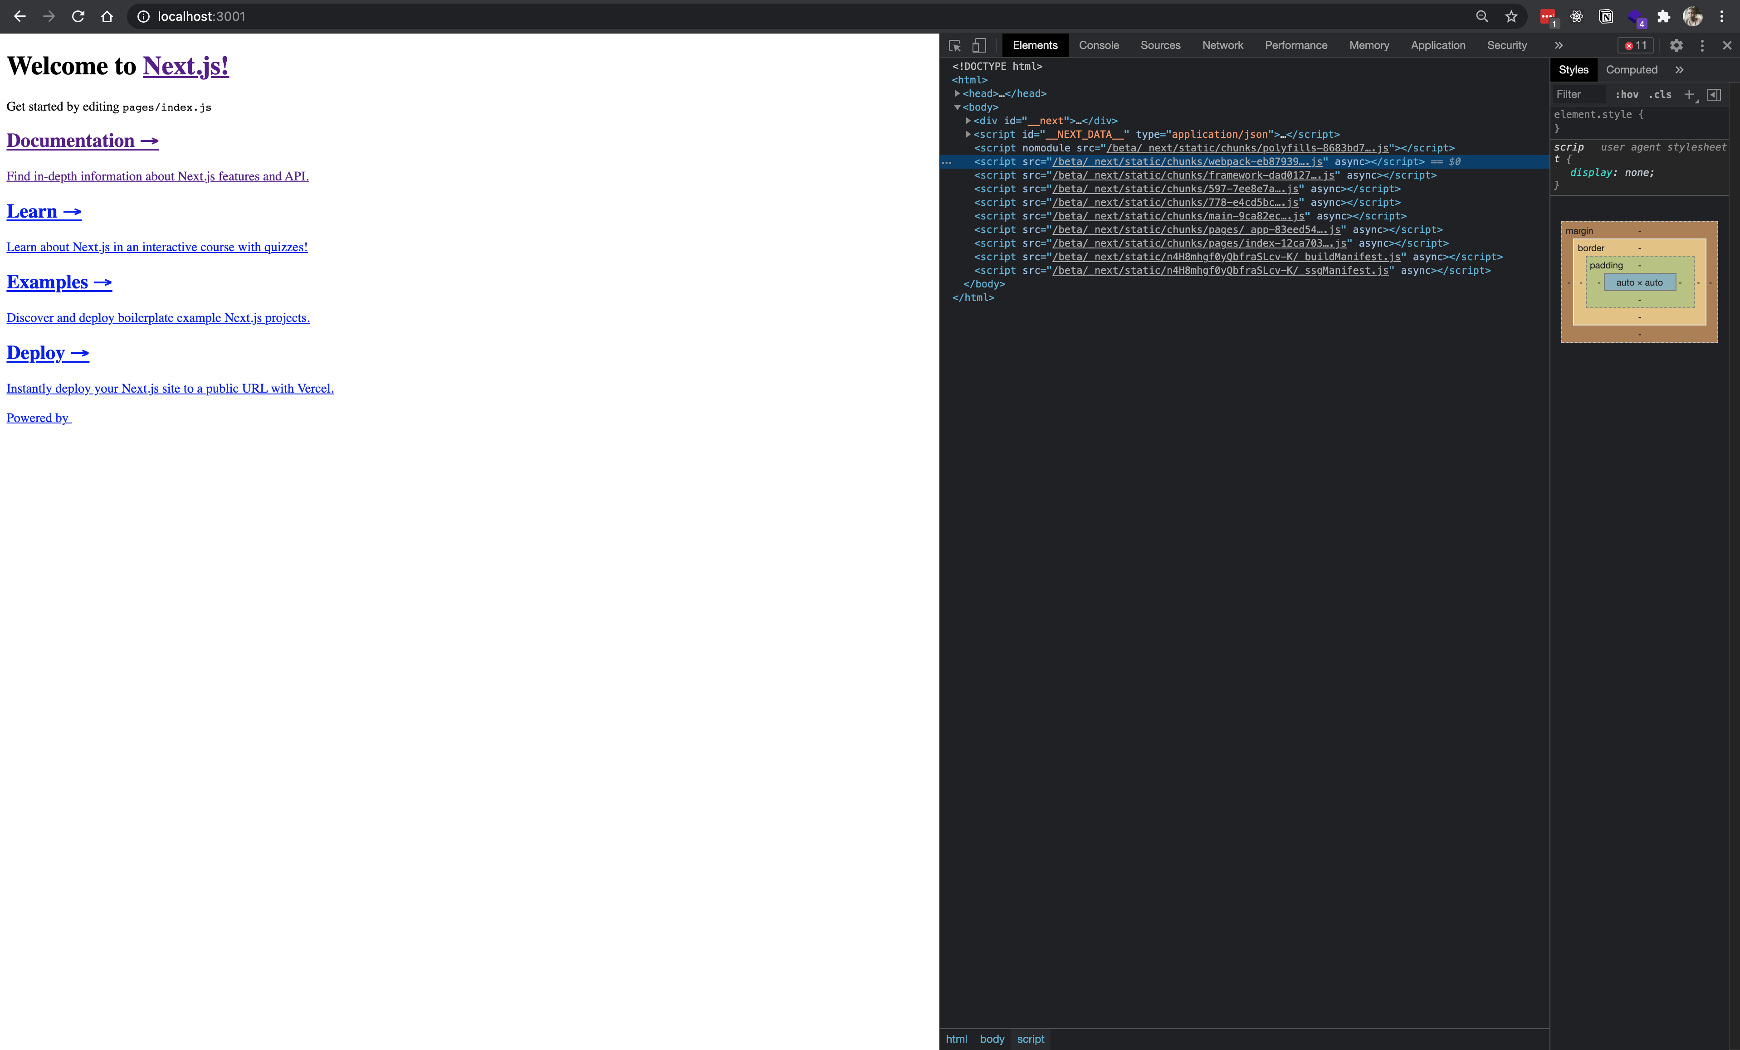
Task: Reload the page with the refresh icon
Action: point(78,16)
